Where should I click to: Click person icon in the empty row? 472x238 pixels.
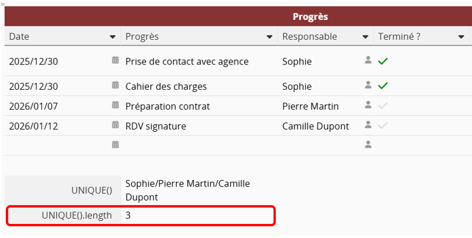point(368,145)
